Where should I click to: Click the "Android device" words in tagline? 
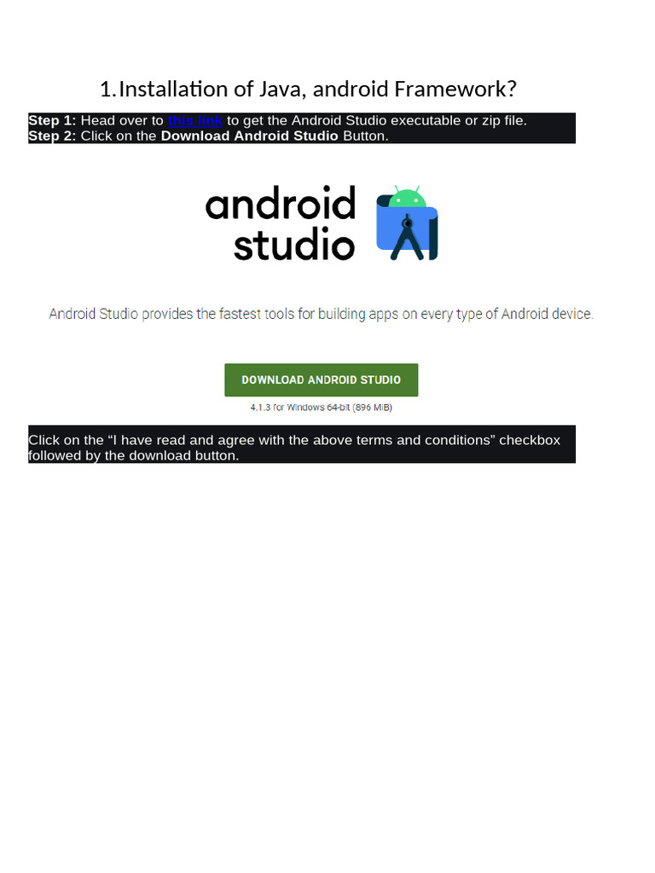(x=547, y=314)
